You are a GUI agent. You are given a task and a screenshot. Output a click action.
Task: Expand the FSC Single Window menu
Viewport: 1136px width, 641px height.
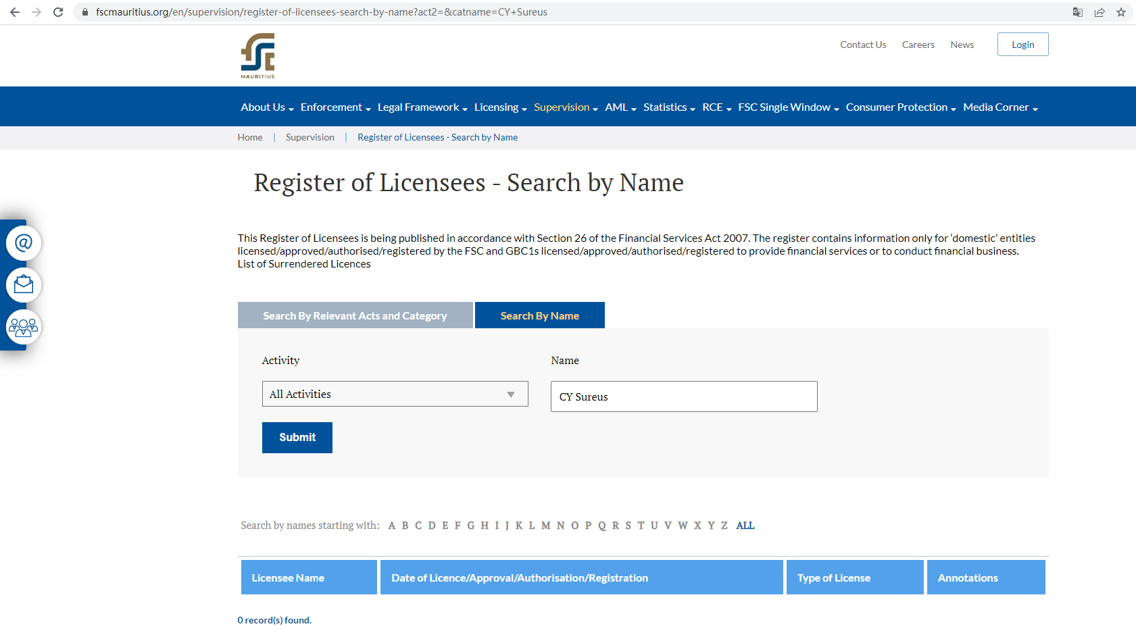click(789, 107)
